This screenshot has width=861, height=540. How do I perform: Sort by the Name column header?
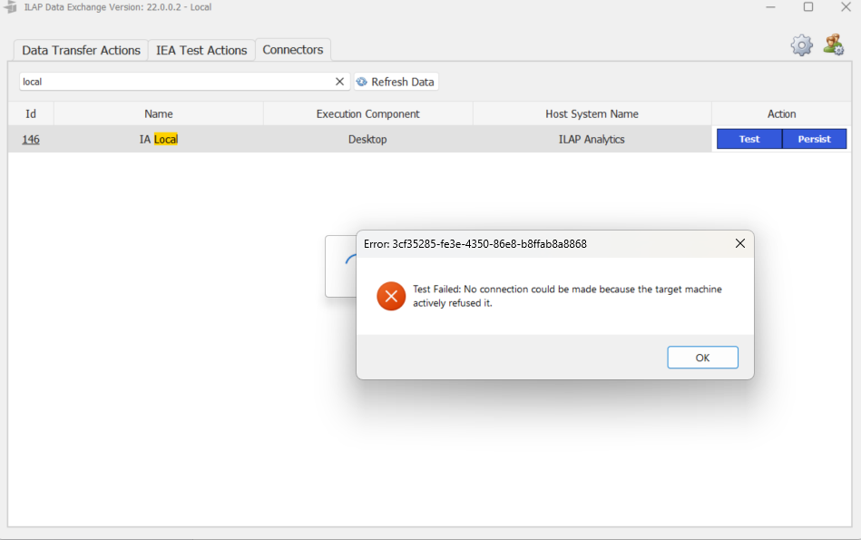click(x=158, y=113)
